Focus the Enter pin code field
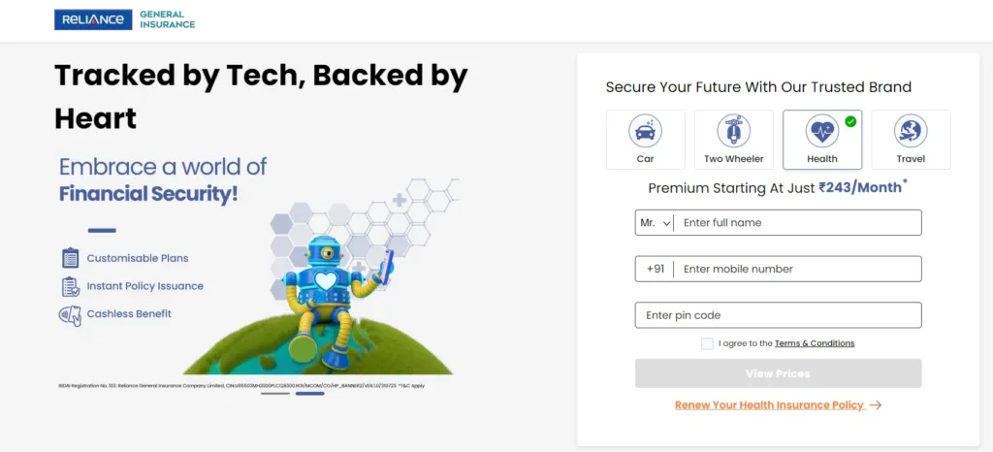The height and width of the screenshot is (452, 993). tap(779, 315)
